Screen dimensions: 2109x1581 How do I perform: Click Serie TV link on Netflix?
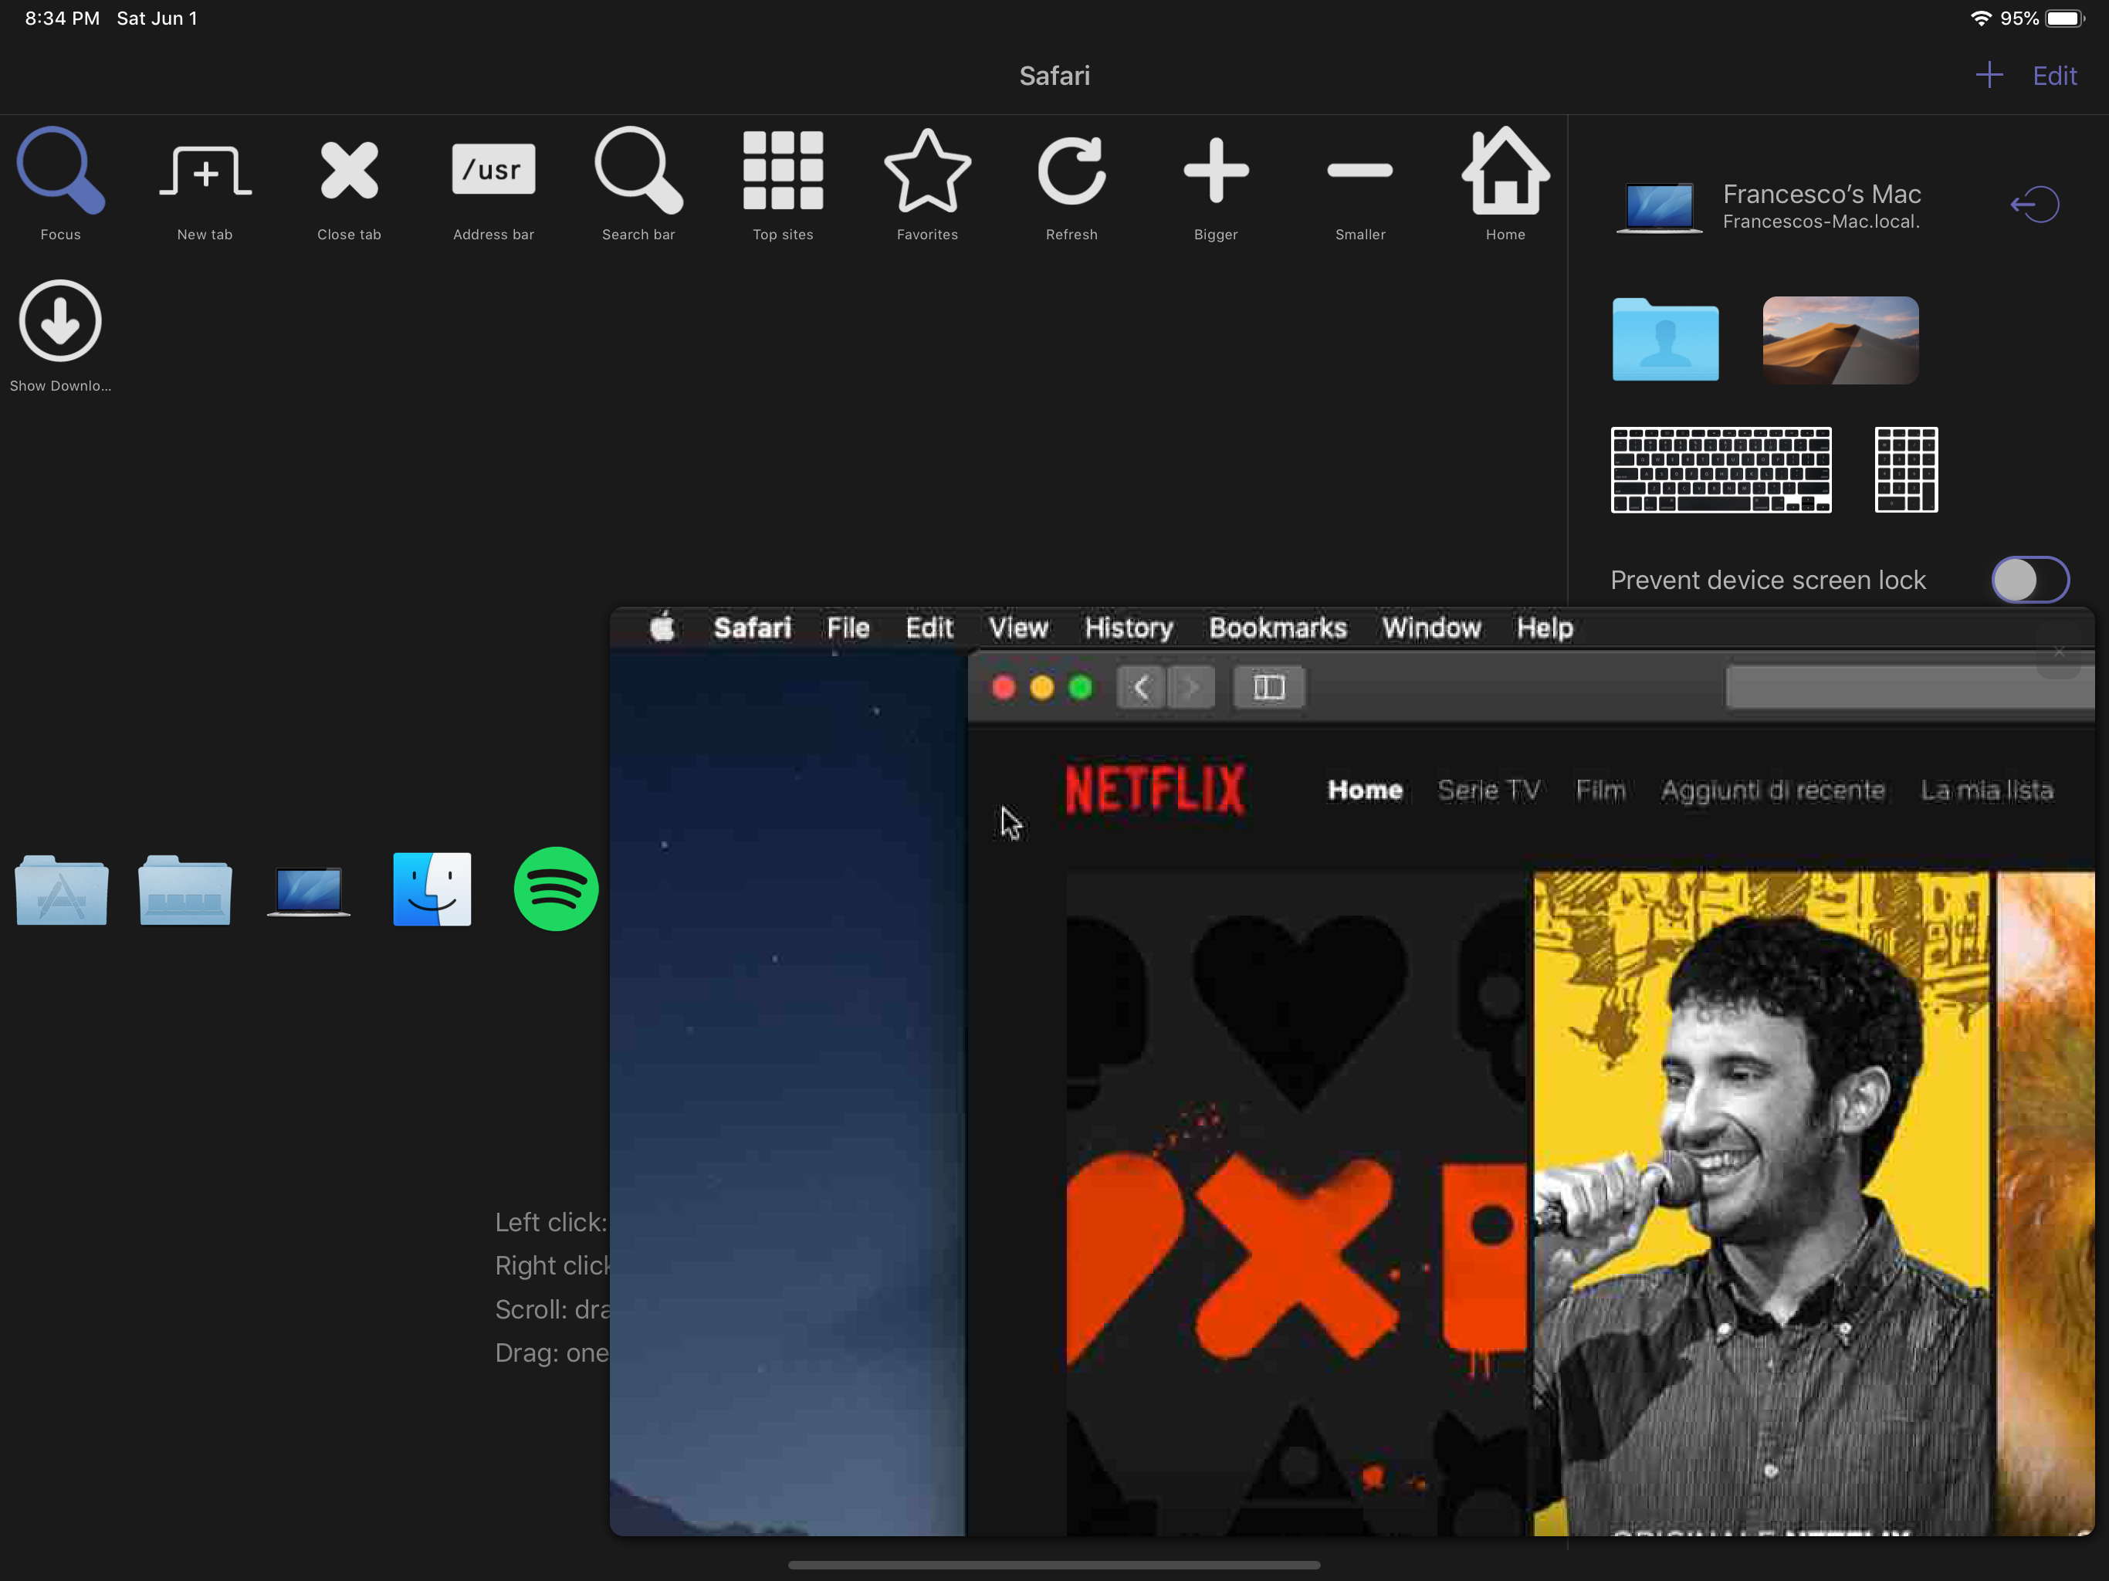tap(1488, 790)
